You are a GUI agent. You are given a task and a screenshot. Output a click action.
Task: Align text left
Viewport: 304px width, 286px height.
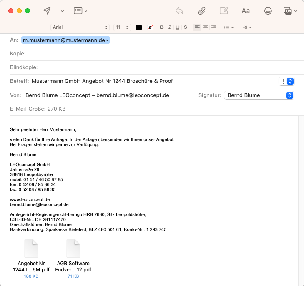[197, 27]
